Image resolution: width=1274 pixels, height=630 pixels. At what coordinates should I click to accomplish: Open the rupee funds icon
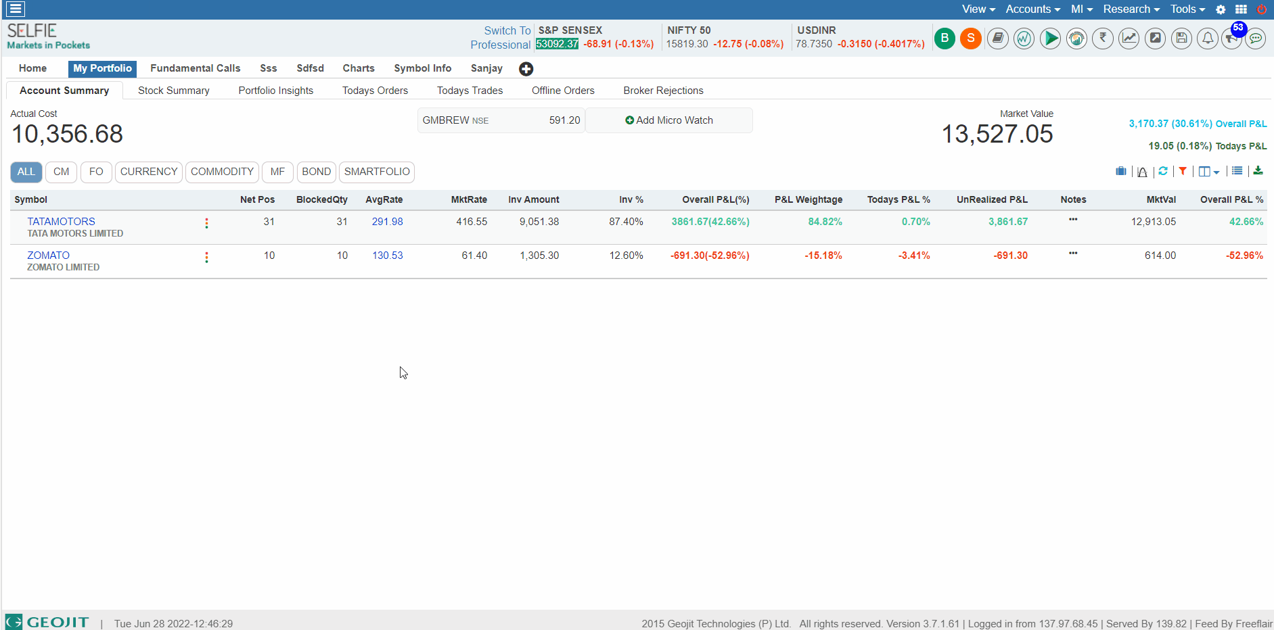1103,39
